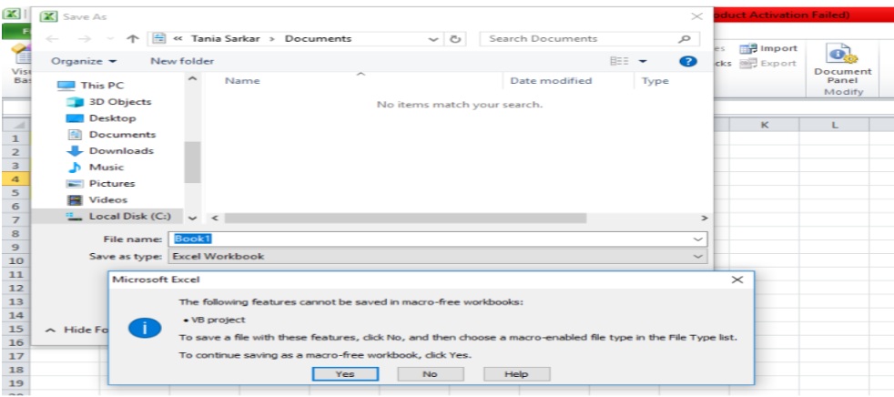This screenshot has height=397, width=894.
Task: Click the Excel logo in Save As title bar
Action: point(49,16)
